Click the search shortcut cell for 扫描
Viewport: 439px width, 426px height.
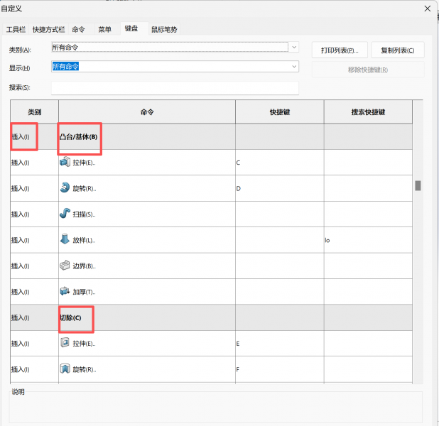coord(368,214)
